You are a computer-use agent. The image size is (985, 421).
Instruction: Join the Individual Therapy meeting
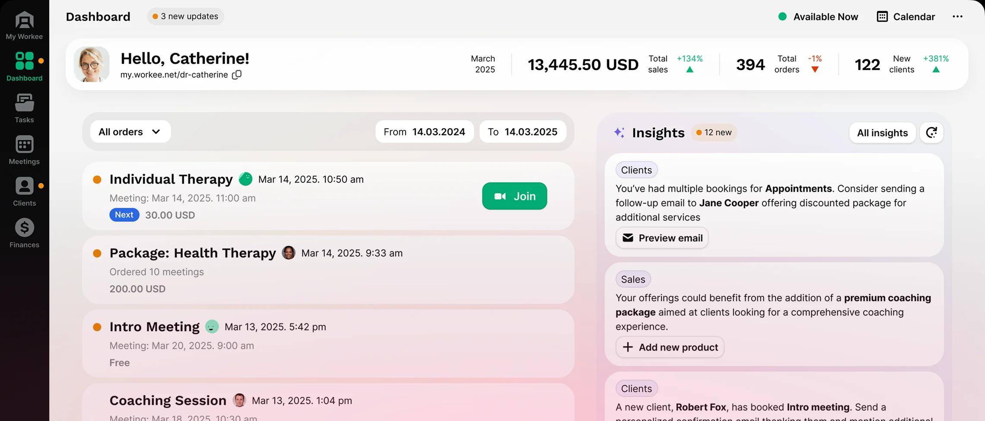[514, 196]
